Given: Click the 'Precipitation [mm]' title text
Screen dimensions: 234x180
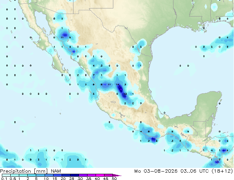Looking at the screenshot, I should tap(24, 171).
